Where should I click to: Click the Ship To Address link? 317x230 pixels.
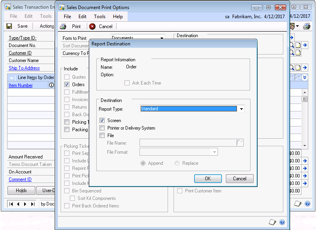click(x=24, y=68)
